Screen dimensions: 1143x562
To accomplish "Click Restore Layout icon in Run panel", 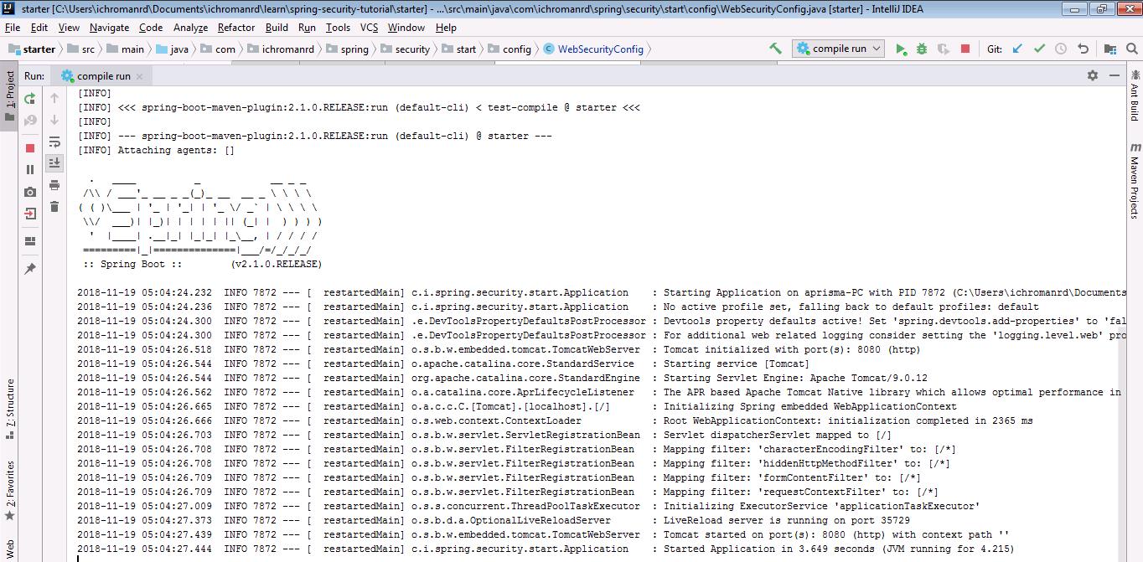I will pyautogui.click(x=30, y=241).
